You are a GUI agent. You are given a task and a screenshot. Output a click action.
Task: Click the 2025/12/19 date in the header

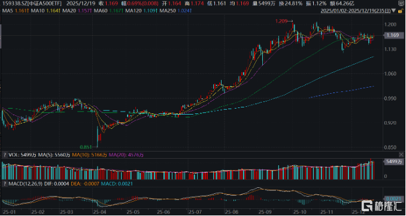click(81, 4)
